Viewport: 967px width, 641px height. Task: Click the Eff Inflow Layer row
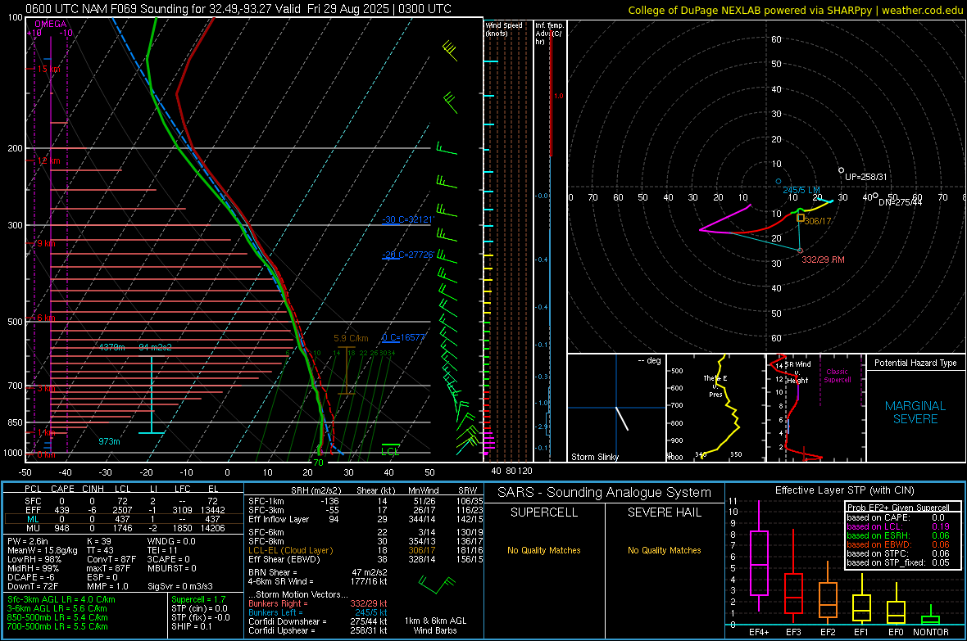(365, 519)
